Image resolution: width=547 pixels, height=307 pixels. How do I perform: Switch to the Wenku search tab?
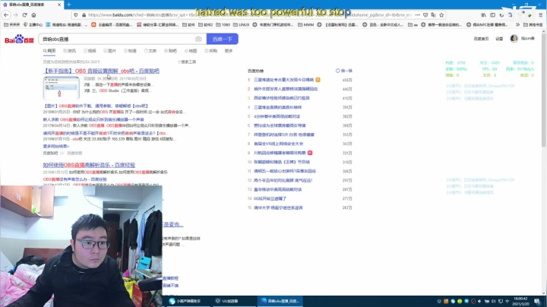(150, 51)
